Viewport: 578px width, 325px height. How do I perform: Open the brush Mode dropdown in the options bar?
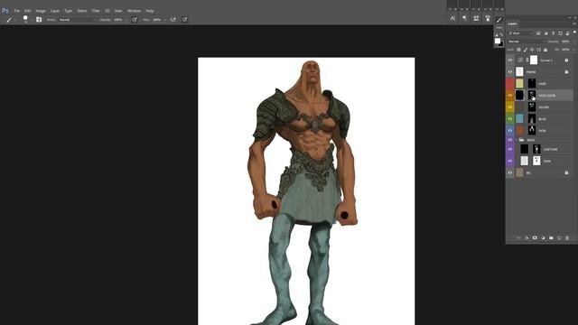tap(77, 20)
